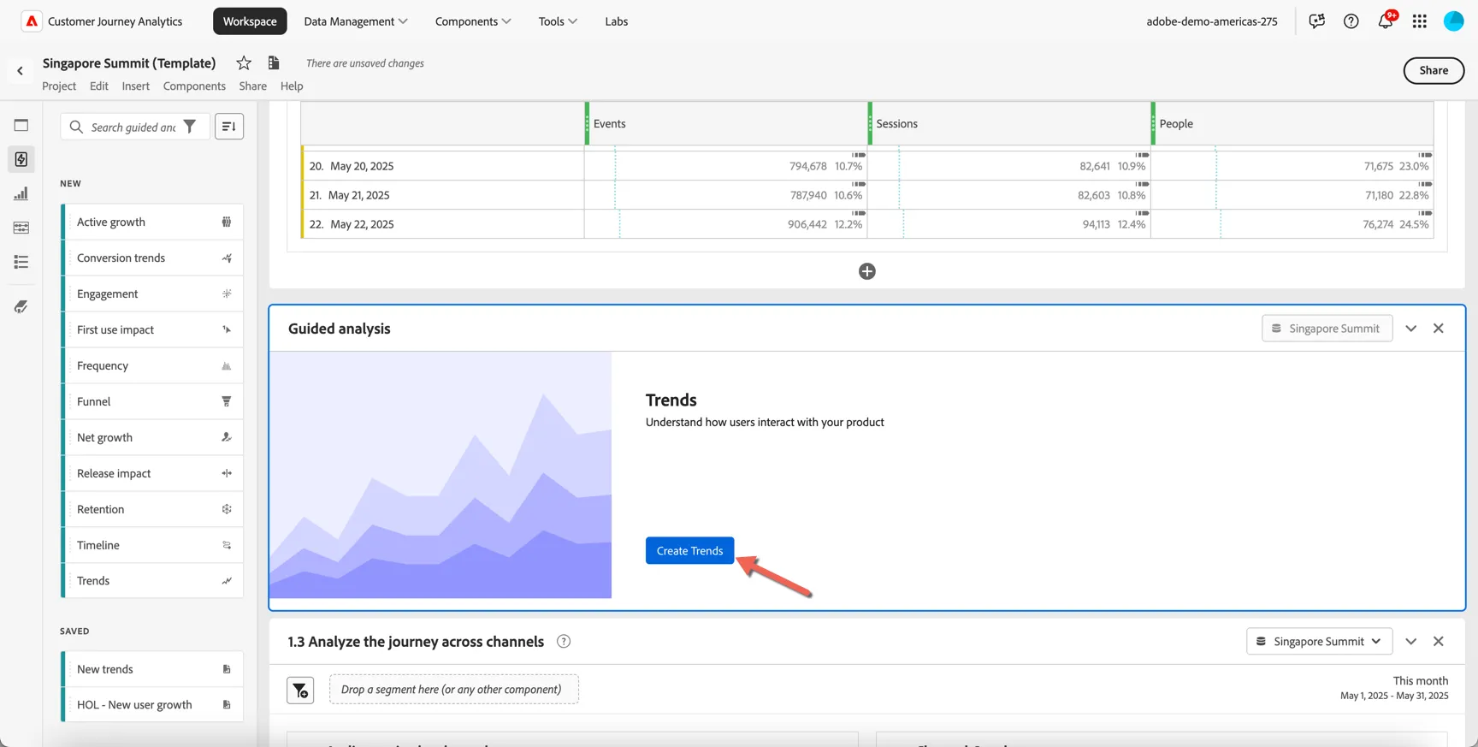The height and width of the screenshot is (747, 1478).
Task: Click the help icon next to the 1.3 panel title
Action: coord(564,642)
